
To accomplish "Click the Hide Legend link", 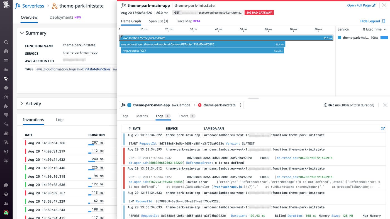I will 370,21.
